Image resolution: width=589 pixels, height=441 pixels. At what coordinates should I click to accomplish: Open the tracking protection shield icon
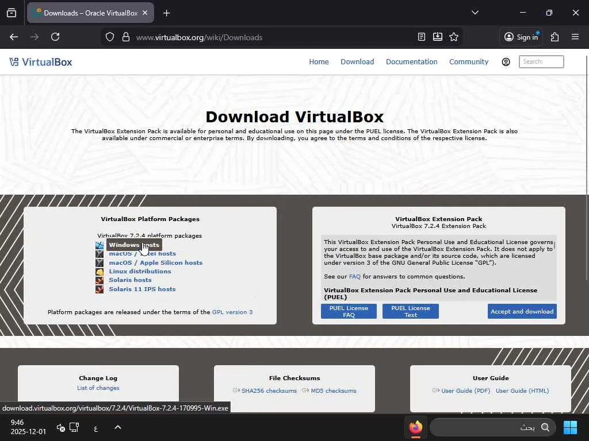coord(110,37)
